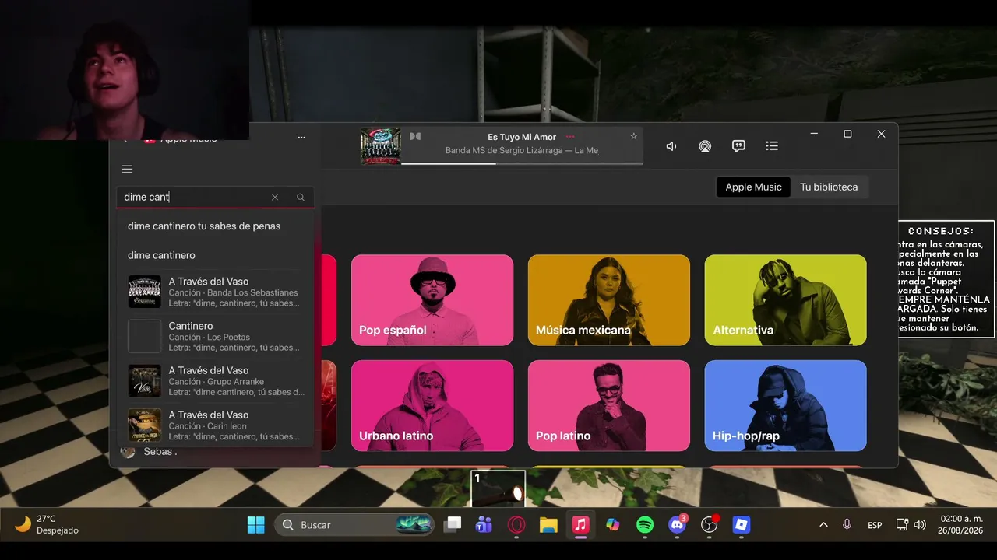Open the Sebas account profile
The width and height of the screenshot is (997, 560).
coord(150,452)
